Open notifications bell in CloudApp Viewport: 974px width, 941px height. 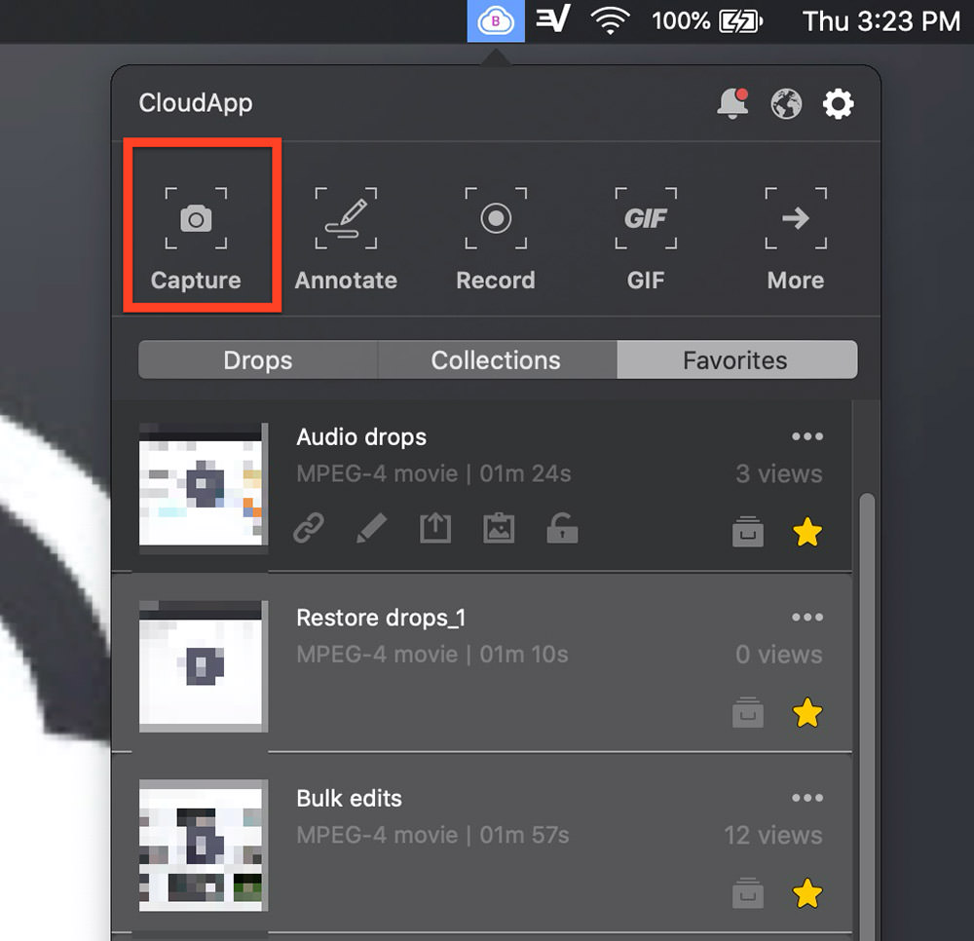[733, 103]
